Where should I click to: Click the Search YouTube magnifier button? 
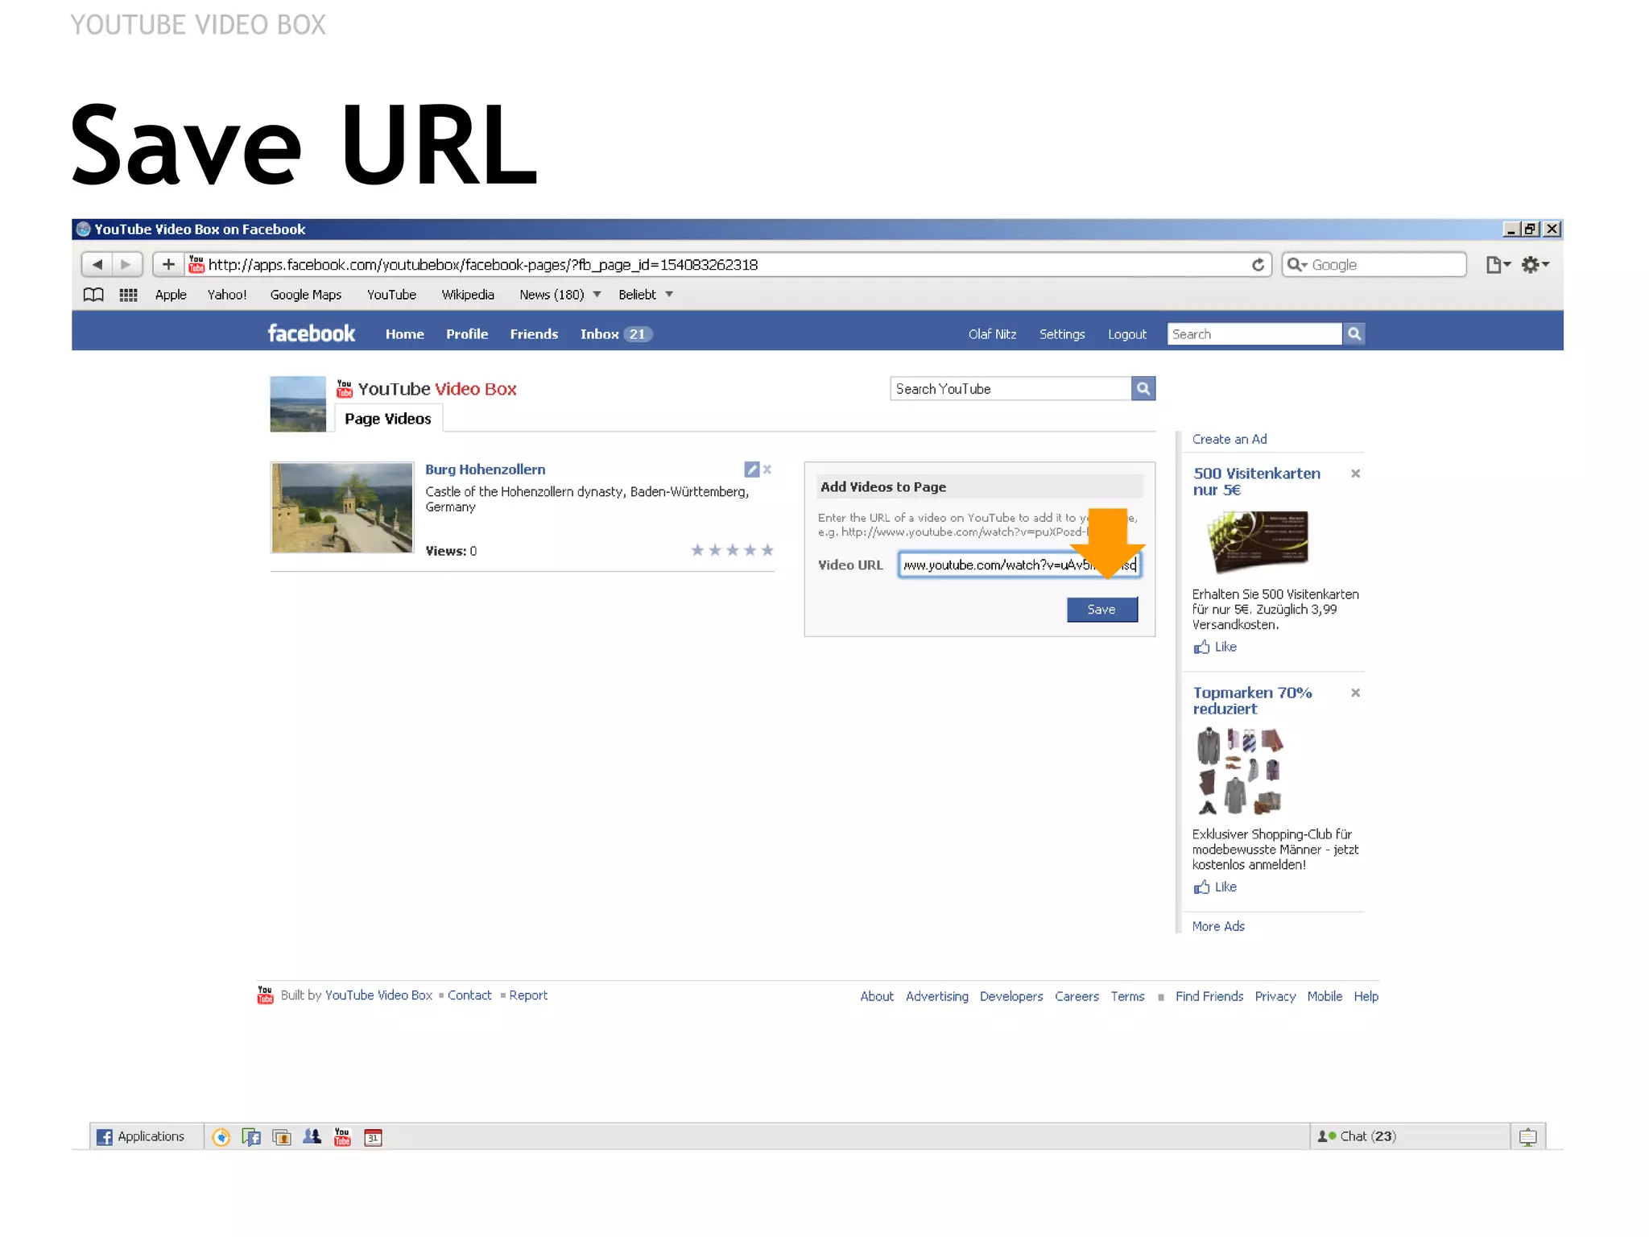point(1143,389)
